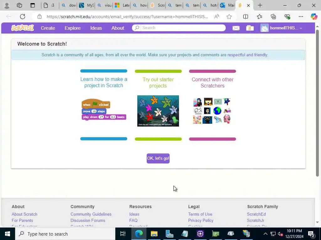Open the Ideas footer link under Resources

[134, 214]
